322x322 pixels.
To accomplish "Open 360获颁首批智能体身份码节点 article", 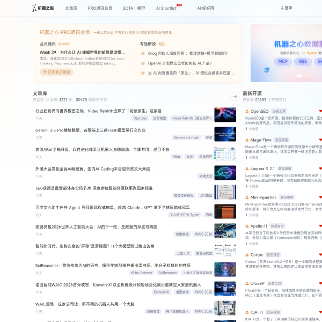I will click(94, 188).
